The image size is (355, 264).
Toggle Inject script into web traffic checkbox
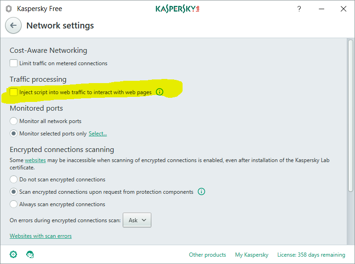click(x=14, y=92)
